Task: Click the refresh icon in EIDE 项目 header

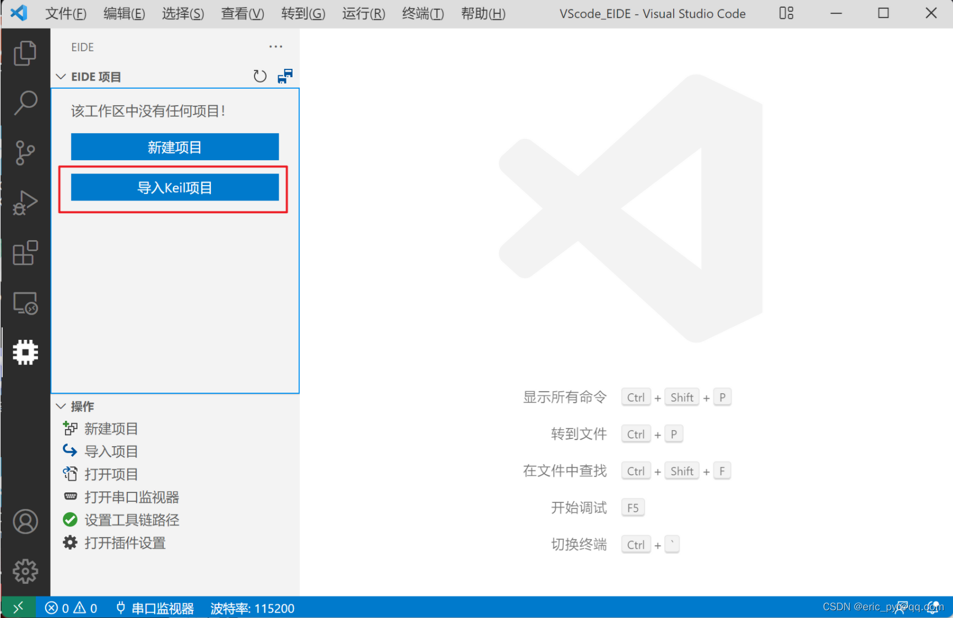Action: (260, 76)
